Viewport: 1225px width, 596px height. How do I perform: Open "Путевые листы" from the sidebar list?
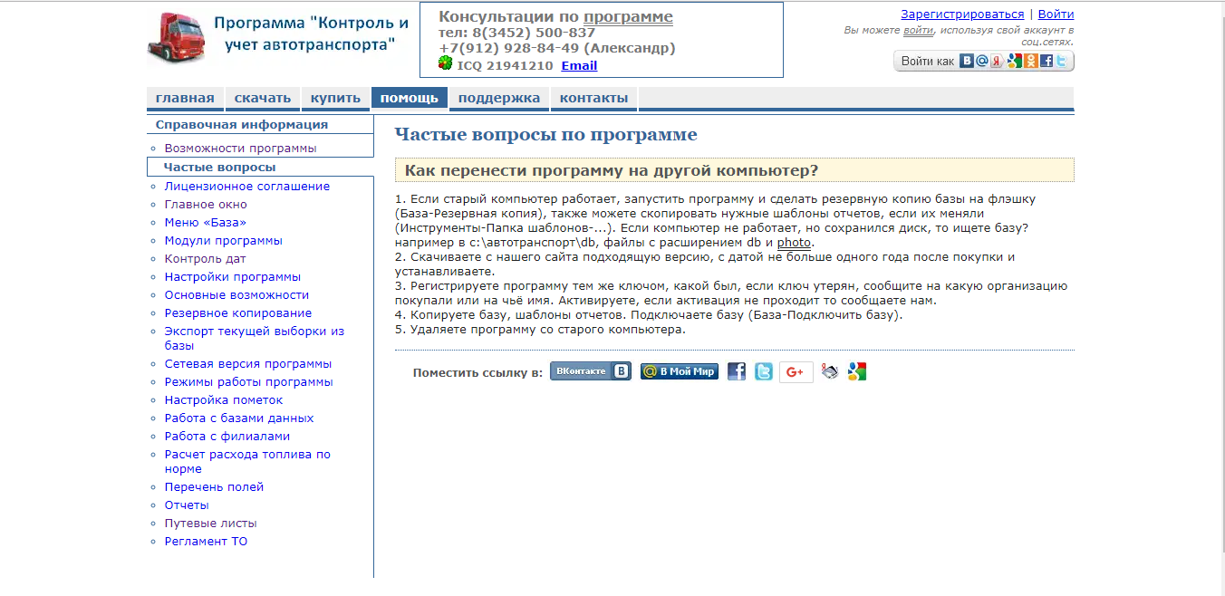[x=210, y=523]
